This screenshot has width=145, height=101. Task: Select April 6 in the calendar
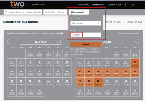(x=12, y=63)
